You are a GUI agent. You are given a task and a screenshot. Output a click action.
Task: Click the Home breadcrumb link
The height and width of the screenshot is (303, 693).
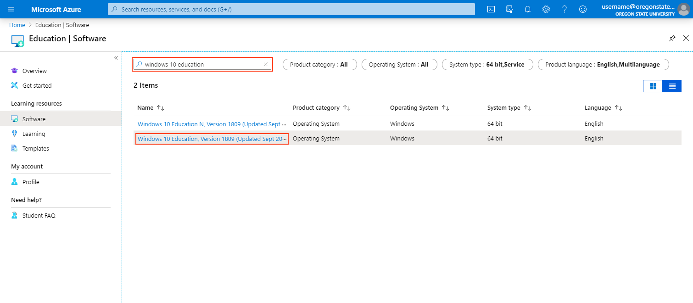(x=17, y=25)
